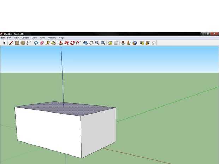Click the greyed Toggle Terrain icon

tap(116, 43)
